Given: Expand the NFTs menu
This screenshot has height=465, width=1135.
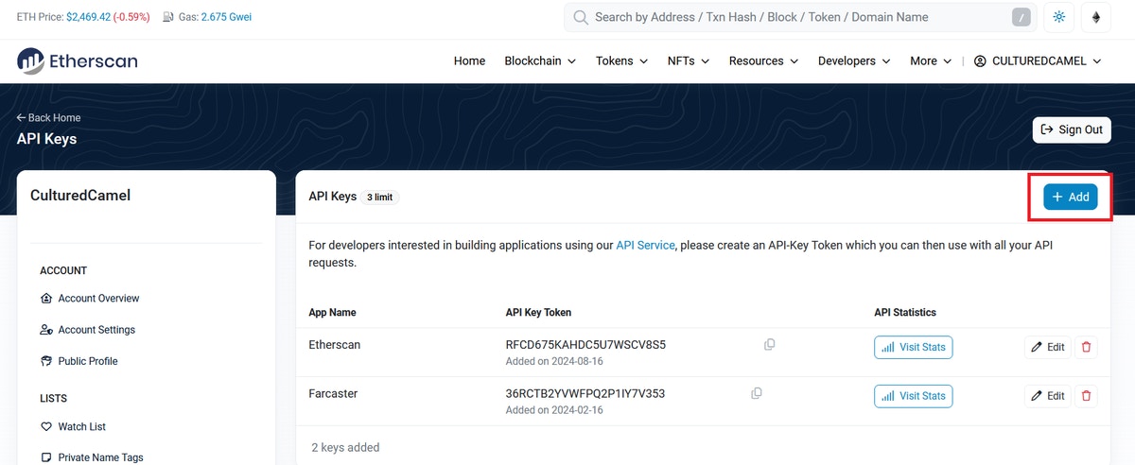Looking at the screenshot, I should [689, 60].
